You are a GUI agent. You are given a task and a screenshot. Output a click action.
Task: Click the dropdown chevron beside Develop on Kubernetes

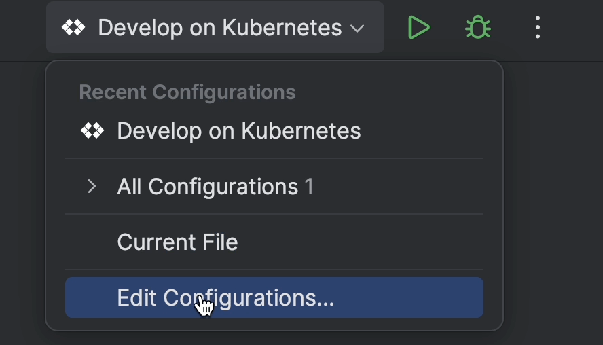pos(357,29)
